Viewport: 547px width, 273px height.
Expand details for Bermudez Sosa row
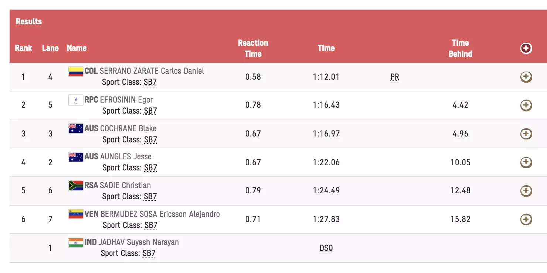526,220
